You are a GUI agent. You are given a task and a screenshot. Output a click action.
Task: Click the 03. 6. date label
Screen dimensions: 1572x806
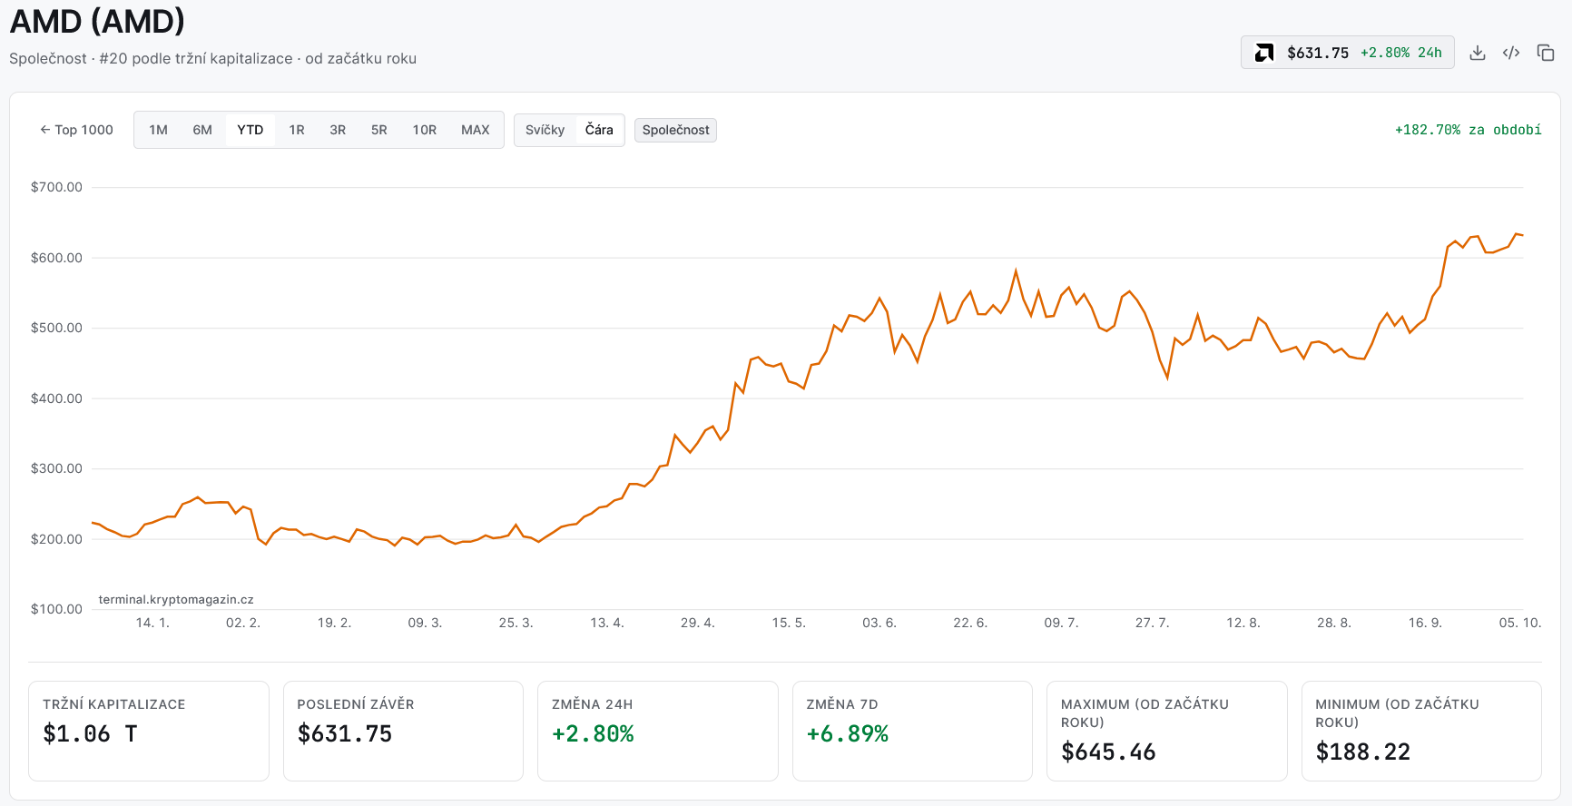879,623
